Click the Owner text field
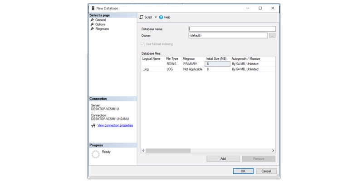Image resolution: width=363 pixels, height=181 pixels. coord(228,36)
